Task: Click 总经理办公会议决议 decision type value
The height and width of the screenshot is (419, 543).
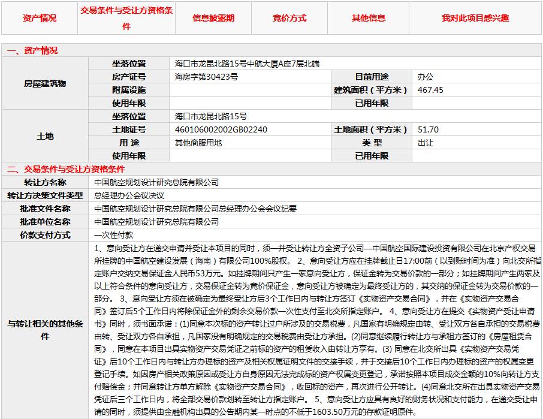Action: point(129,195)
